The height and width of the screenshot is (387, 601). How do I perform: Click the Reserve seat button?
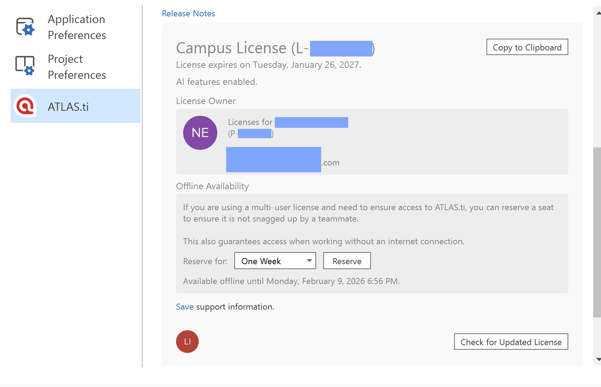347,261
